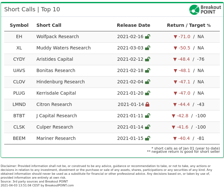Click the unlocked padlock in PLUG row
This screenshot has width=224, height=188.
147,93
